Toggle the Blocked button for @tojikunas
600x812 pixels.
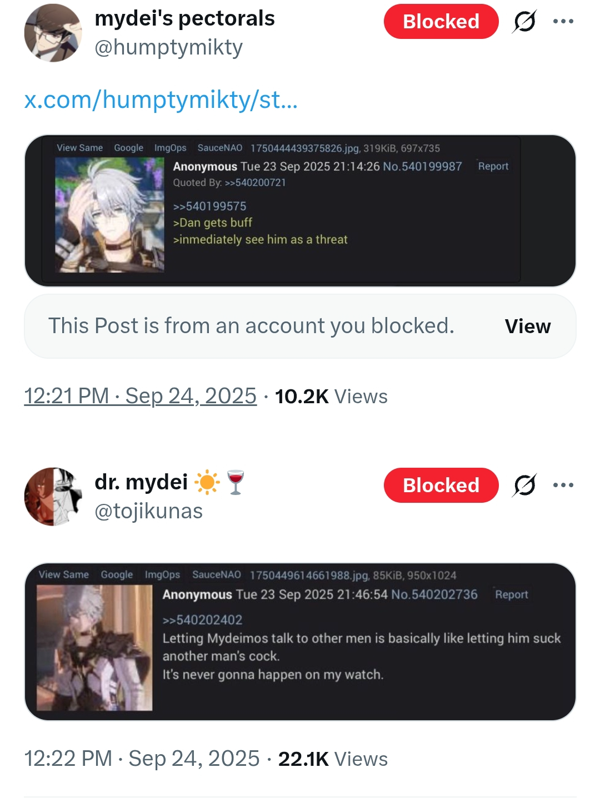441,485
